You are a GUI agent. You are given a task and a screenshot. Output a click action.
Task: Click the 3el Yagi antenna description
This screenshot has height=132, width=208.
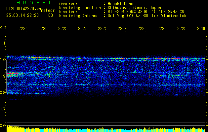(147, 16)
